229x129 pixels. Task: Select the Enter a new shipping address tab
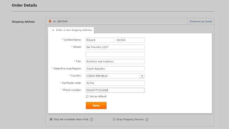click(71, 30)
